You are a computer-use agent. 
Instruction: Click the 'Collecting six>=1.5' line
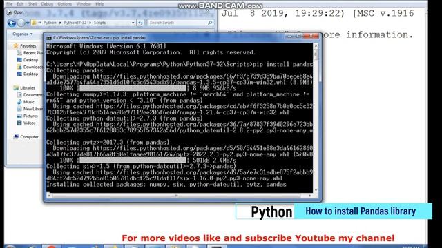[x=141, y=166]
